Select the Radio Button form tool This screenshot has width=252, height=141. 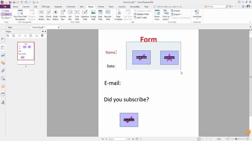[x=56, y=15]
